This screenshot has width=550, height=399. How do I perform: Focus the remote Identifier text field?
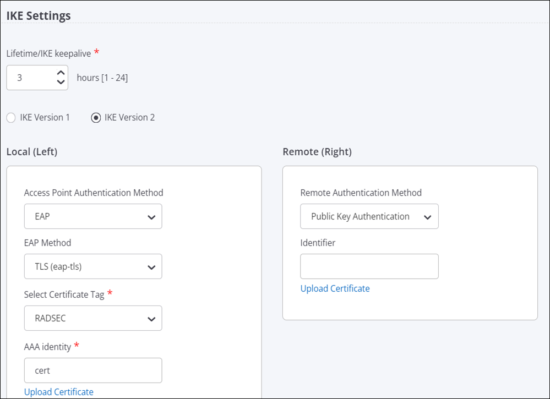(369, 266)
